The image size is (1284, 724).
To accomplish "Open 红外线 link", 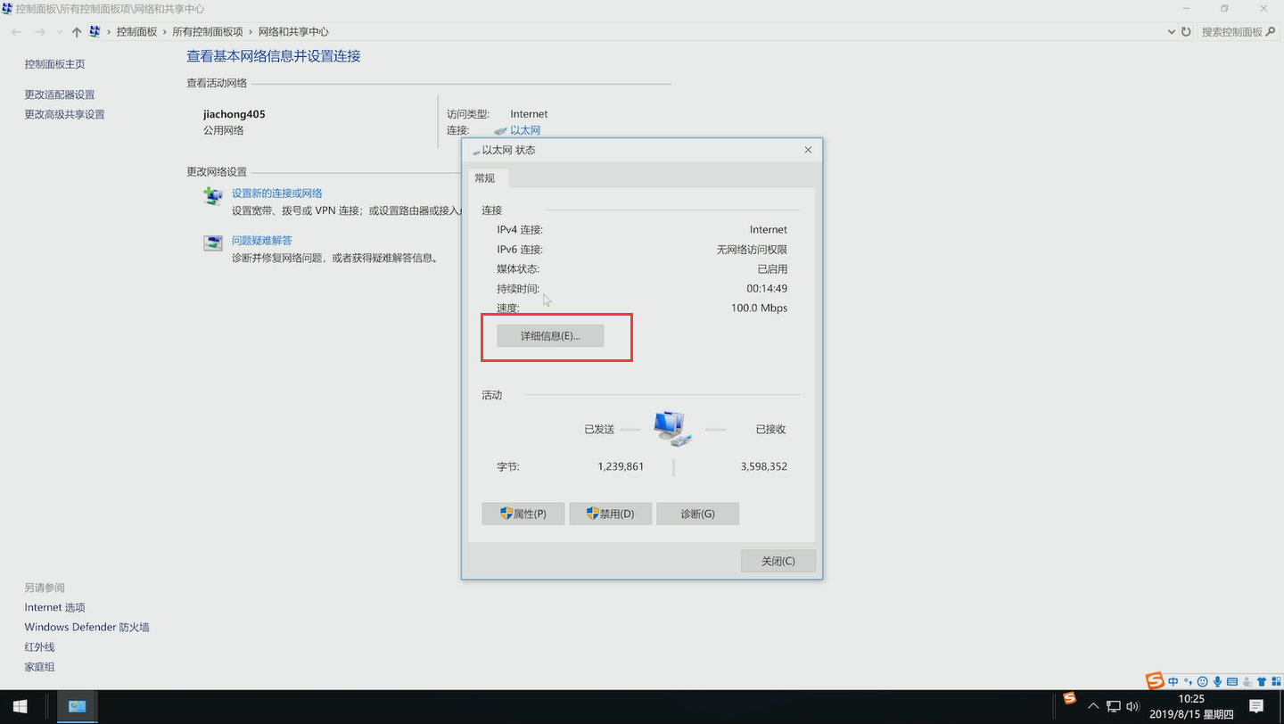I will (39, 647).
